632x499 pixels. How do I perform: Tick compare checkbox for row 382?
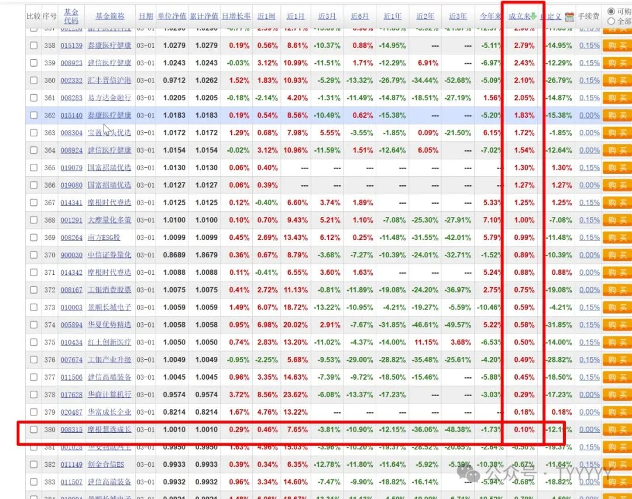click(x=34, y=464)
